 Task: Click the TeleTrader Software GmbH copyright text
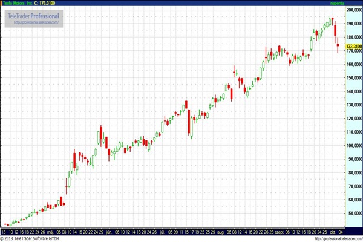30,238
